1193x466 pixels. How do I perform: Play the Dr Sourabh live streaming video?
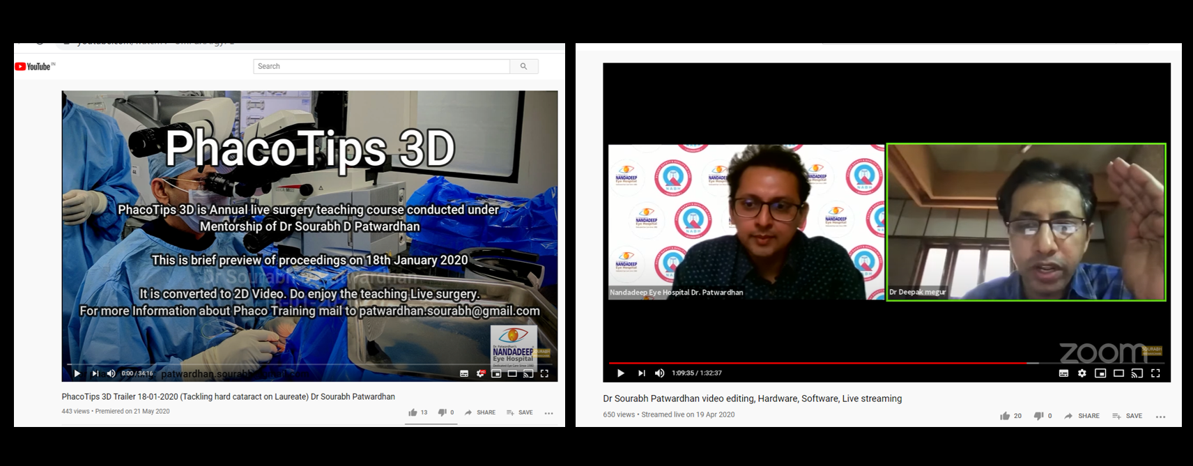620,373
